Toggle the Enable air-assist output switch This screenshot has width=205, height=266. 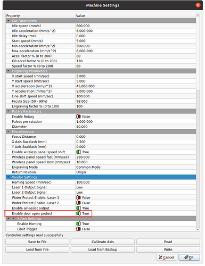tap(78, 208)
